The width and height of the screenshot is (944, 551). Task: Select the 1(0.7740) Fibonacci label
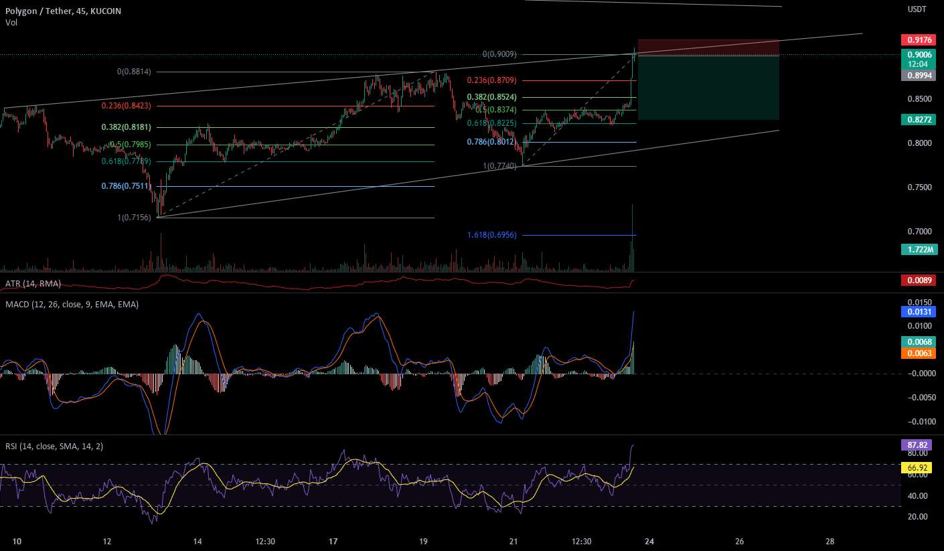499,167
